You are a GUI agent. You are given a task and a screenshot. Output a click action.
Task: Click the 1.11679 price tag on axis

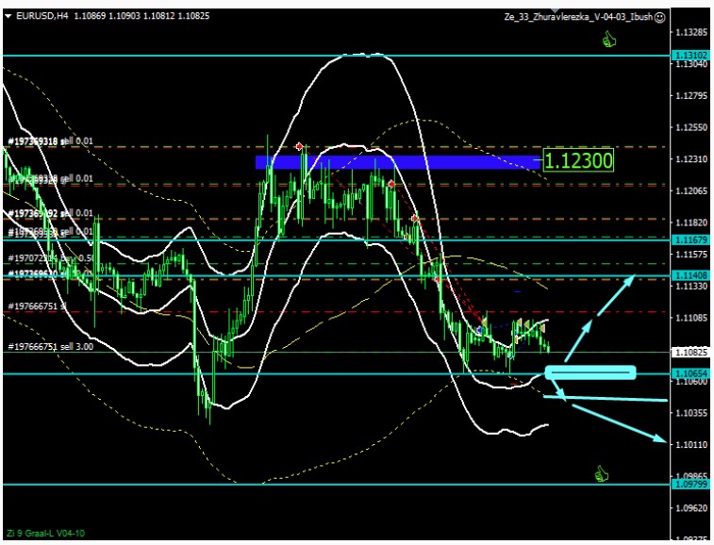click(690, 240)
